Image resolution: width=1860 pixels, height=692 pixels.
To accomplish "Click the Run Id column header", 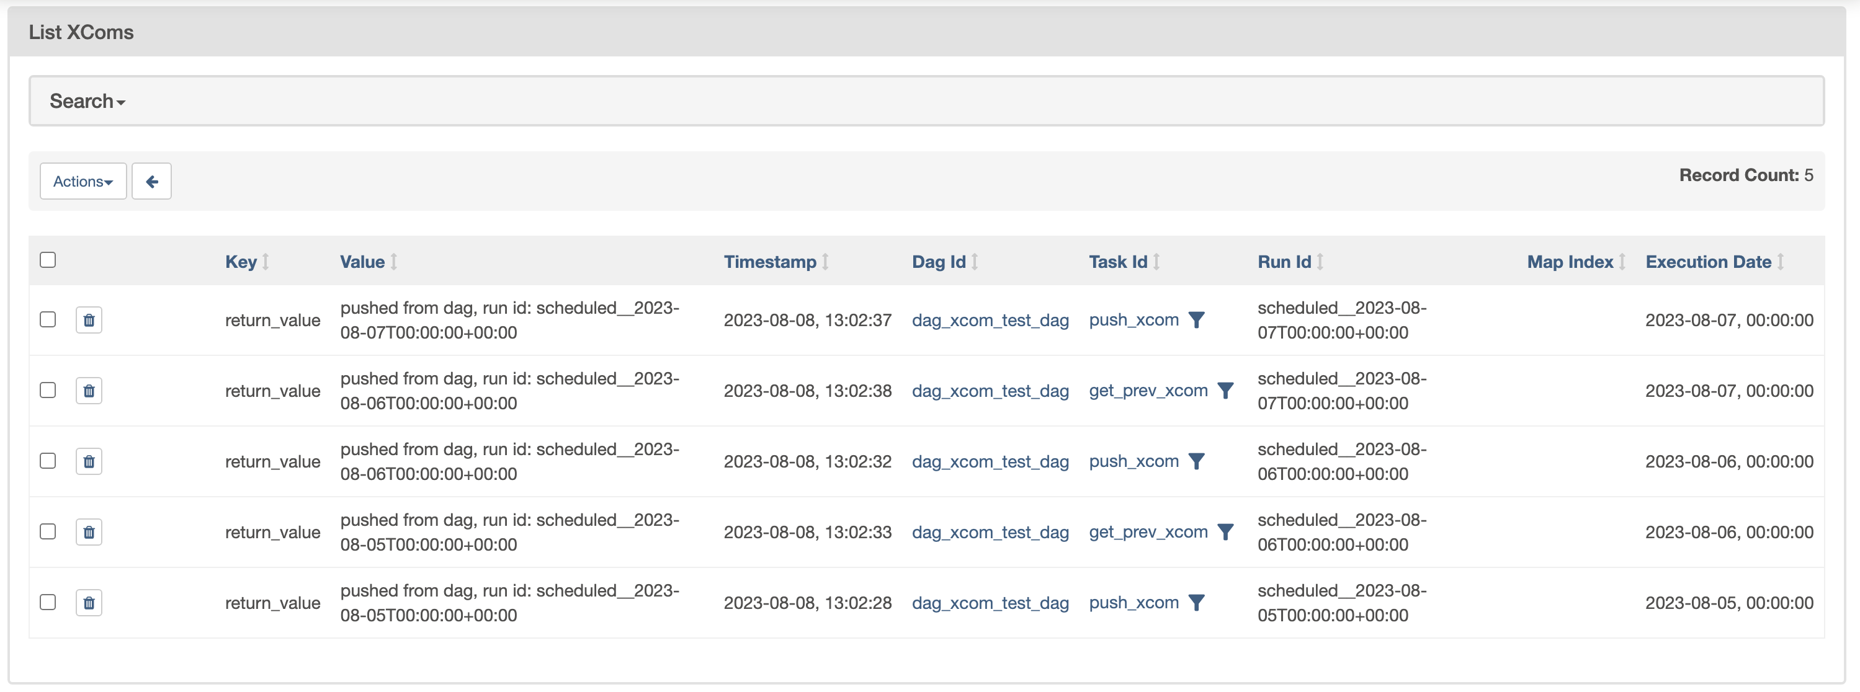I will pyautogui.click(x=1284, y=262).
